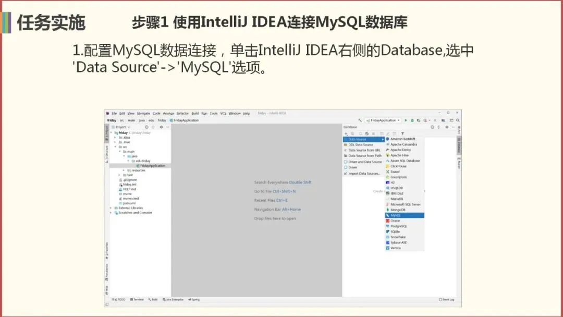563x317 pixels.
Task: Click the build hammer icon in toolbar
Action: 360,120
